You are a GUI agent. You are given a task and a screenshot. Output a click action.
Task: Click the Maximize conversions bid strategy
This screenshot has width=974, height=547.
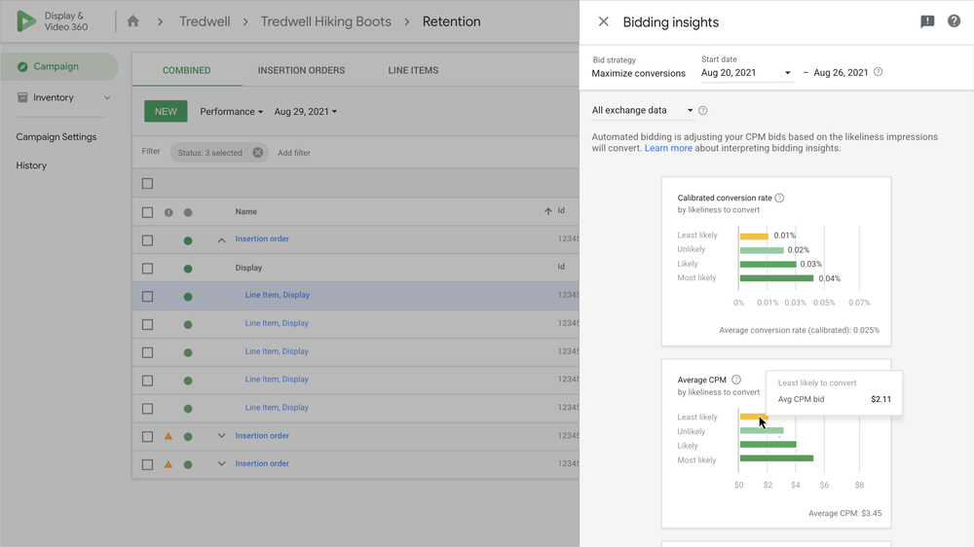point(639,73)
